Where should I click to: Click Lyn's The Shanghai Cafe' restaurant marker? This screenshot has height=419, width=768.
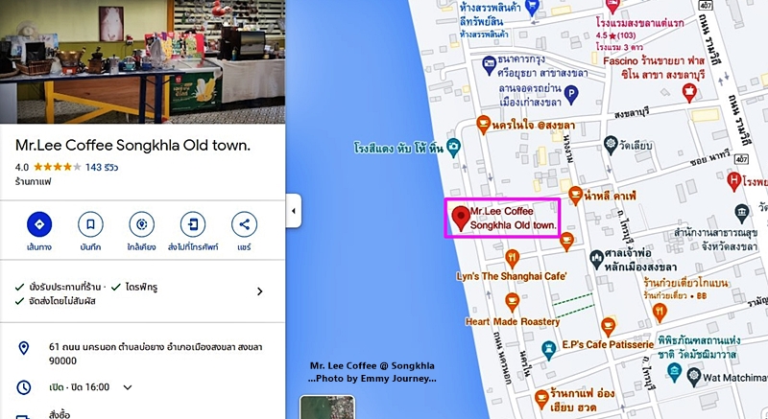(x=512, y=258)
